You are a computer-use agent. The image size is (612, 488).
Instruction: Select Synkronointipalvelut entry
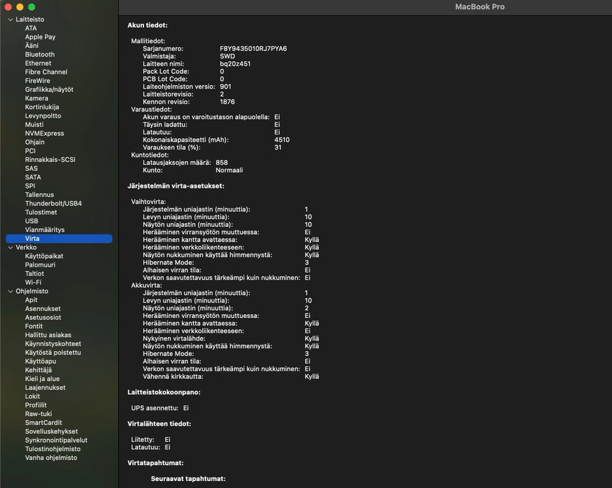tap(56, 440)
